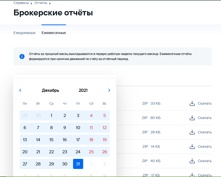Select December 31 in the calendar
Screen dimensions: 221x177
pos(78,164)
